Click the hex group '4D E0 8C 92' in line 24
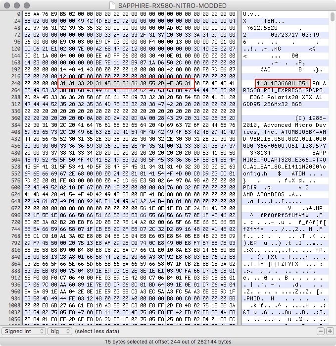This screenshot has height=346, width=336. point(112,21)
